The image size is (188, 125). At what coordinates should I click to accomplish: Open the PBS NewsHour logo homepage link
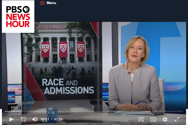tap(18, 17)
